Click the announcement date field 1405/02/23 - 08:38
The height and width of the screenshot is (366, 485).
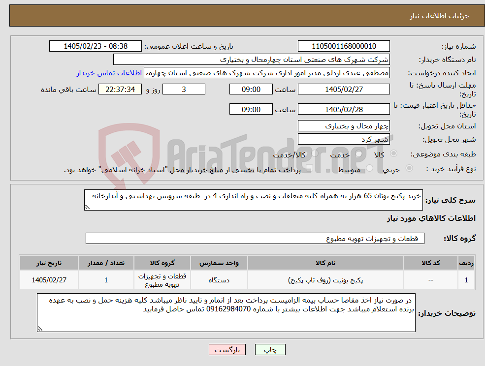click(x=95, y=46)
